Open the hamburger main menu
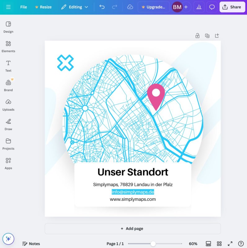Image resolution: width=247 pixels, height=248 pixels. click(8, 7)
